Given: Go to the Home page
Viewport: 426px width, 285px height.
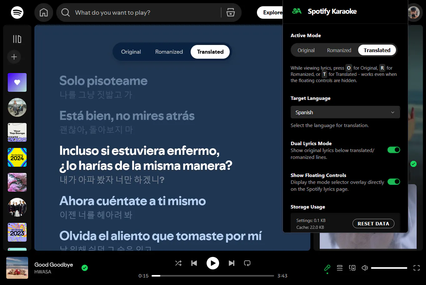Looking at the screenshot, I should (44, 12).
